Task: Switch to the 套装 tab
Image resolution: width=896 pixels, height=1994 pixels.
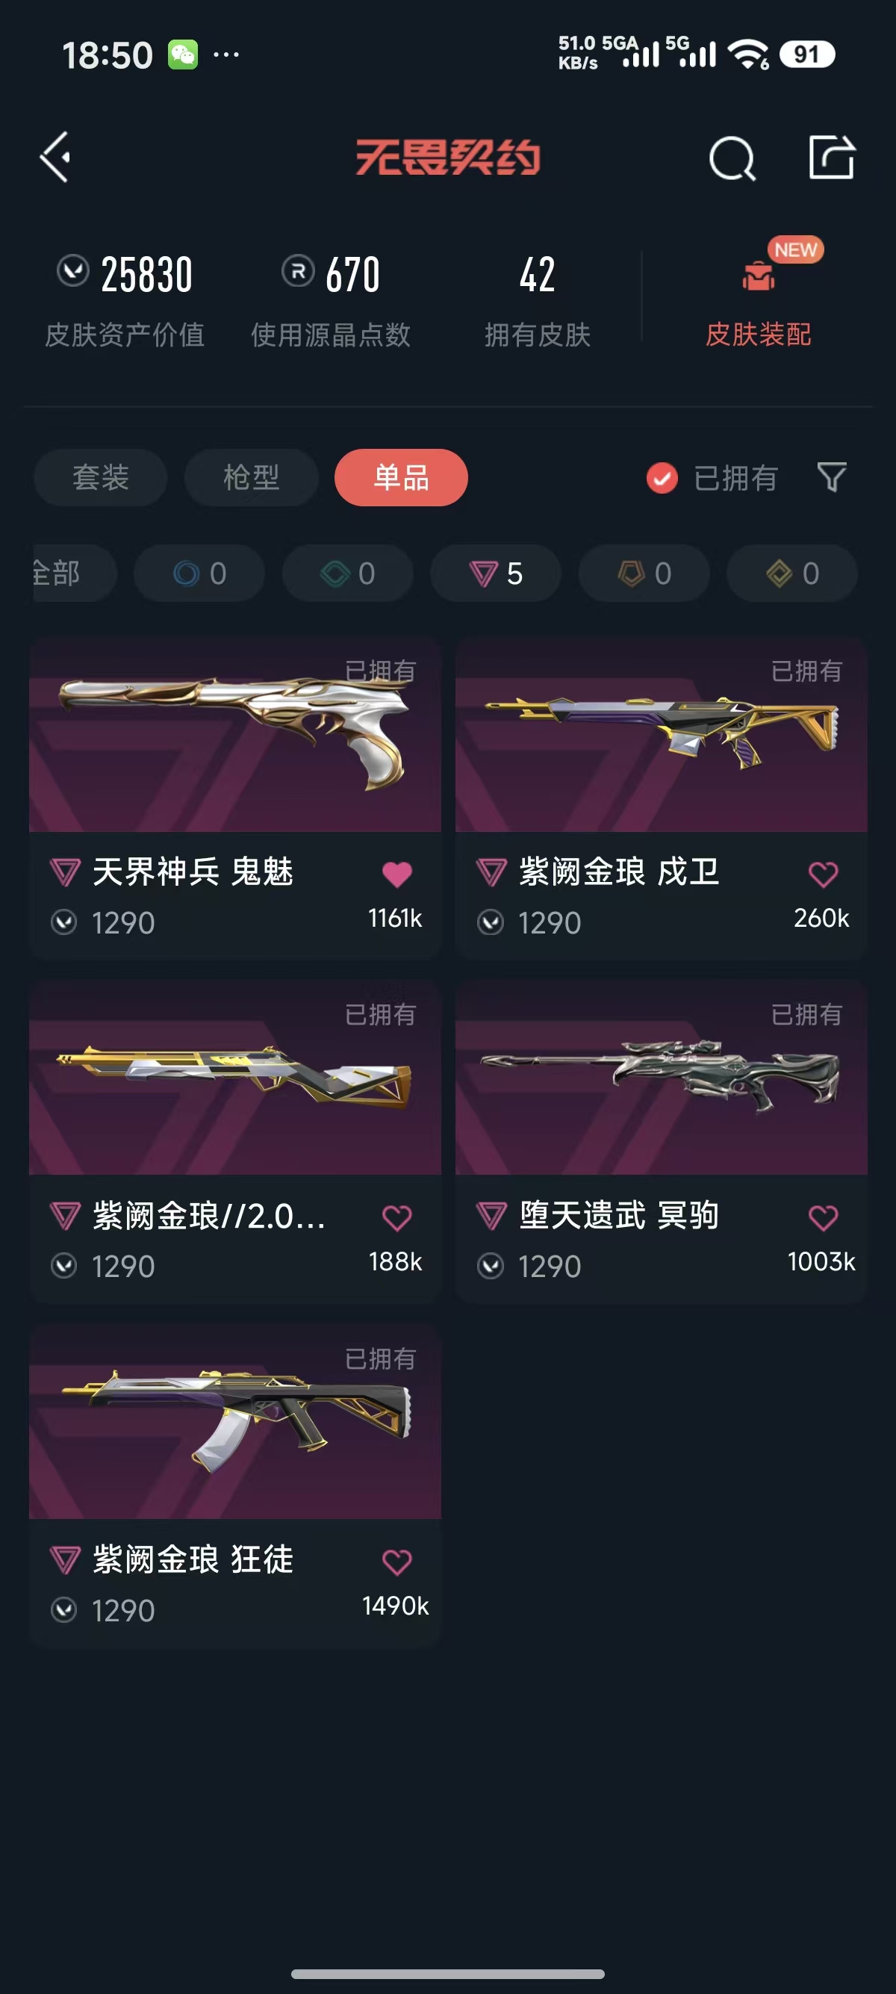Action: [101, 478]
